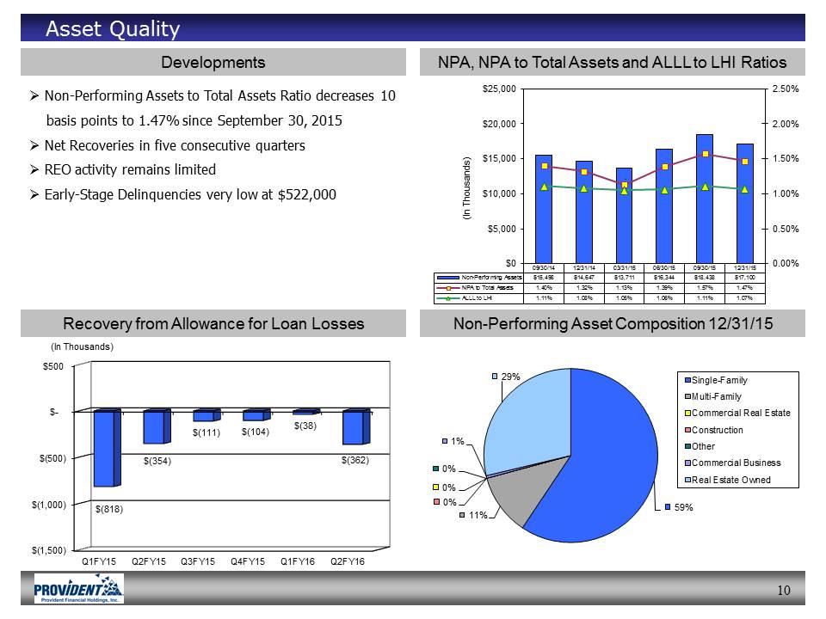Select the Net Recoveries bullet point
This screenshot has width=826, height=619.
tap(168, 145)
